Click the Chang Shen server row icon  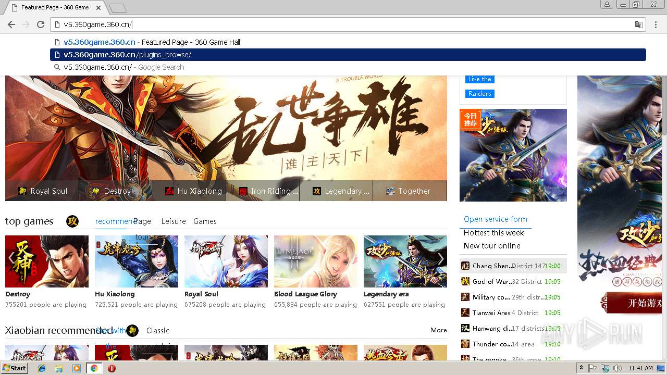click(x=465, y=266)
